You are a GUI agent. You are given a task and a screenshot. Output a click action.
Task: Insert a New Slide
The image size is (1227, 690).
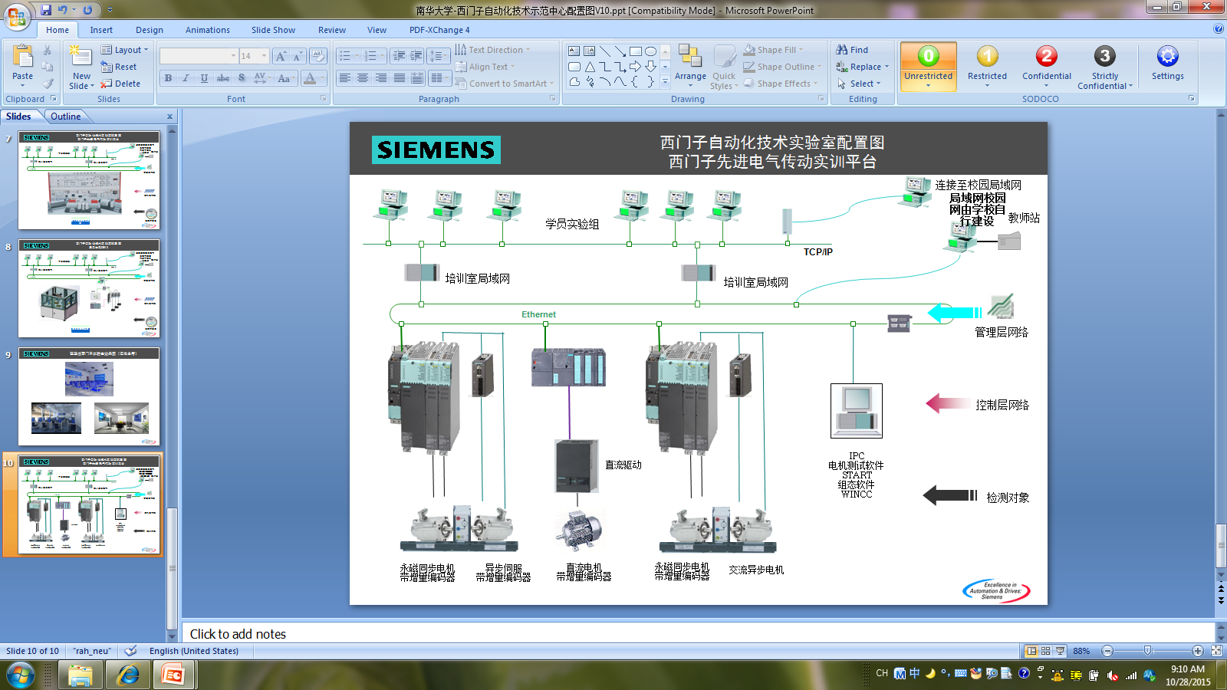coord(81,67)
